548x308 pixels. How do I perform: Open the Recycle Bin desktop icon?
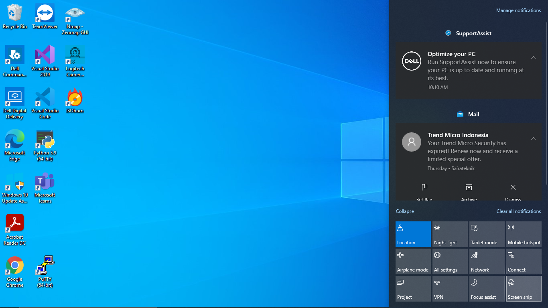pyautogui.click(x=15, y=17)
